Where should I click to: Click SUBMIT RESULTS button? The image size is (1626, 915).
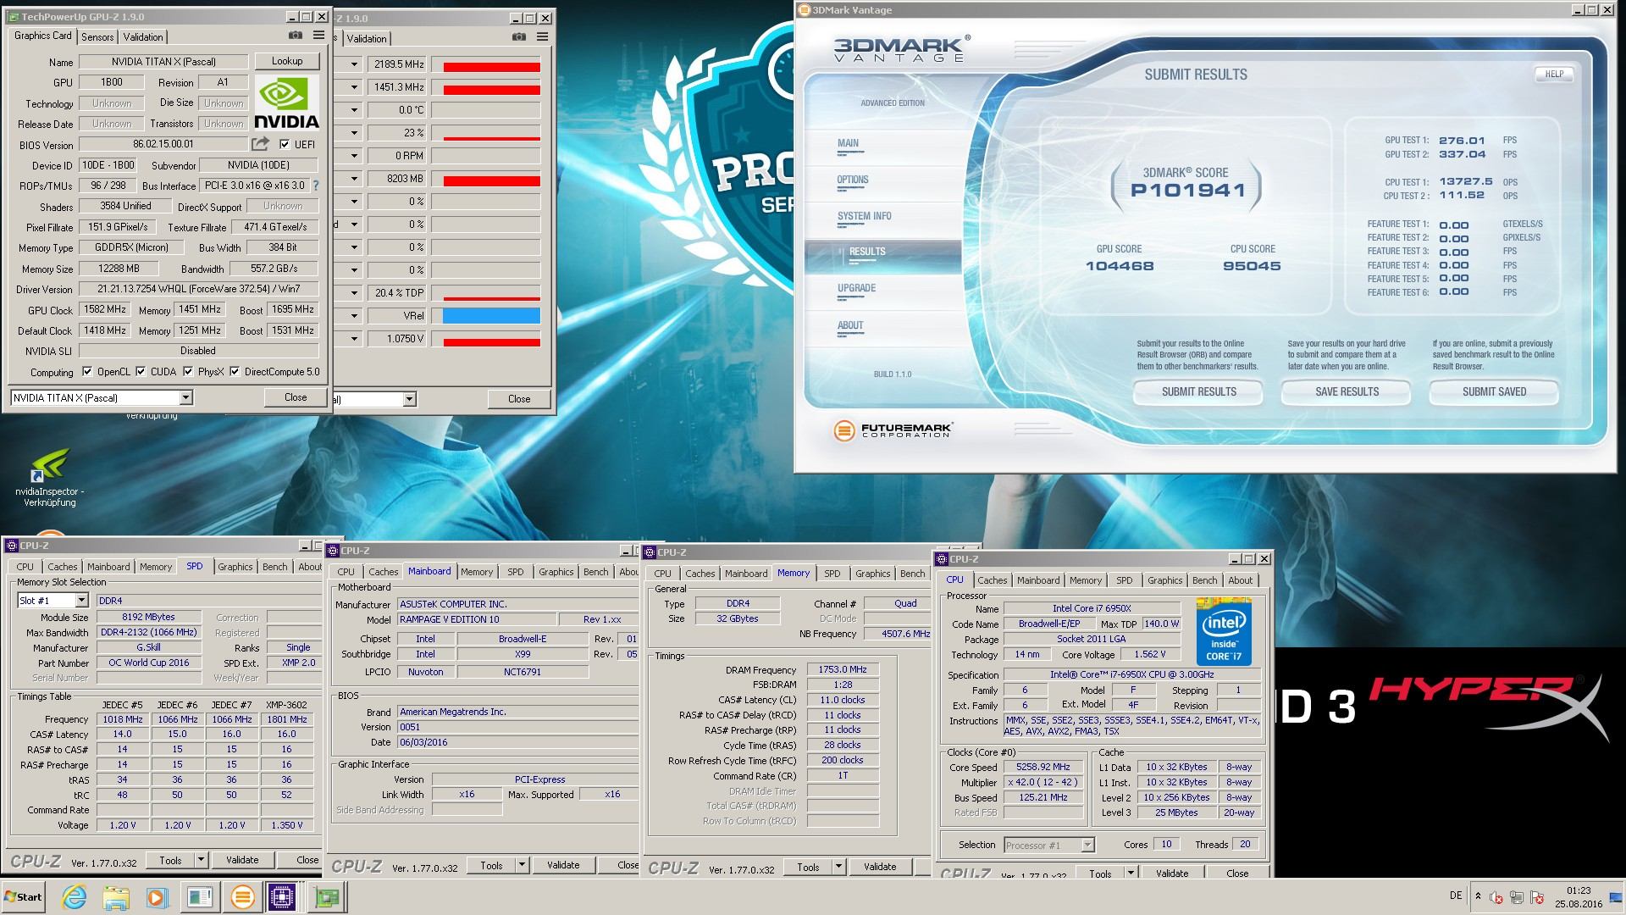pyautogui.click(x=1198, y=391)
